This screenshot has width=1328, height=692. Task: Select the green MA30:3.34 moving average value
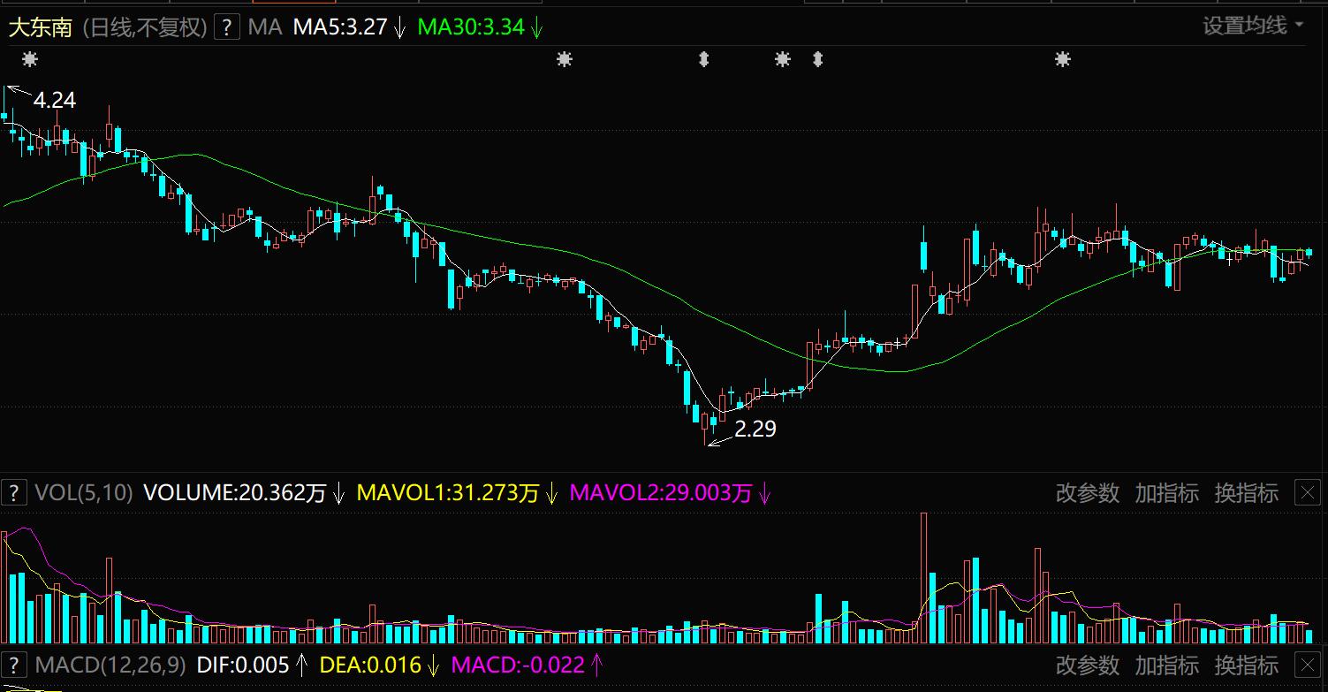coord(471,27)
